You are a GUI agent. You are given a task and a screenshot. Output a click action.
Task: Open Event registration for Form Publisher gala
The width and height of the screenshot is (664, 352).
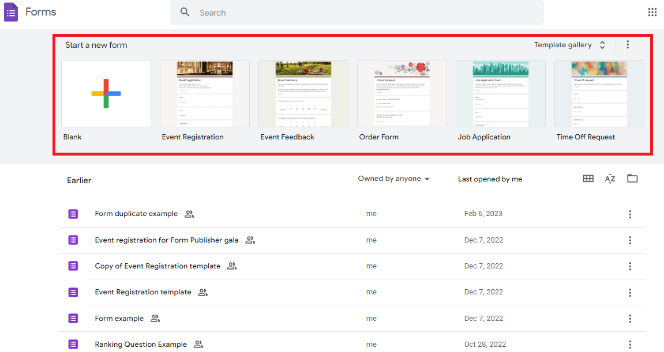[166, 240]
